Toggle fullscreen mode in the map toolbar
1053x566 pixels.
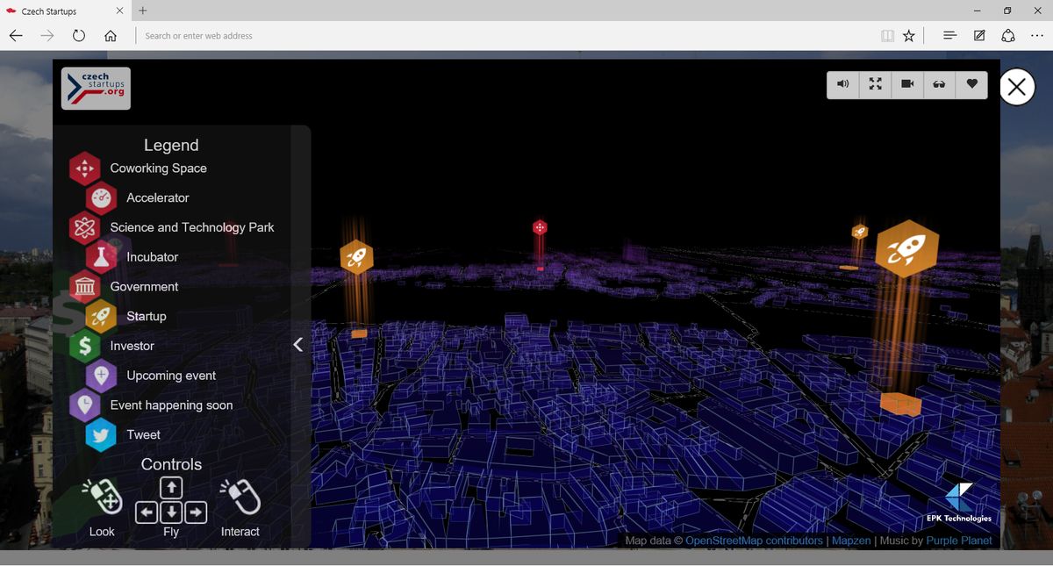[x=875, y=84]
